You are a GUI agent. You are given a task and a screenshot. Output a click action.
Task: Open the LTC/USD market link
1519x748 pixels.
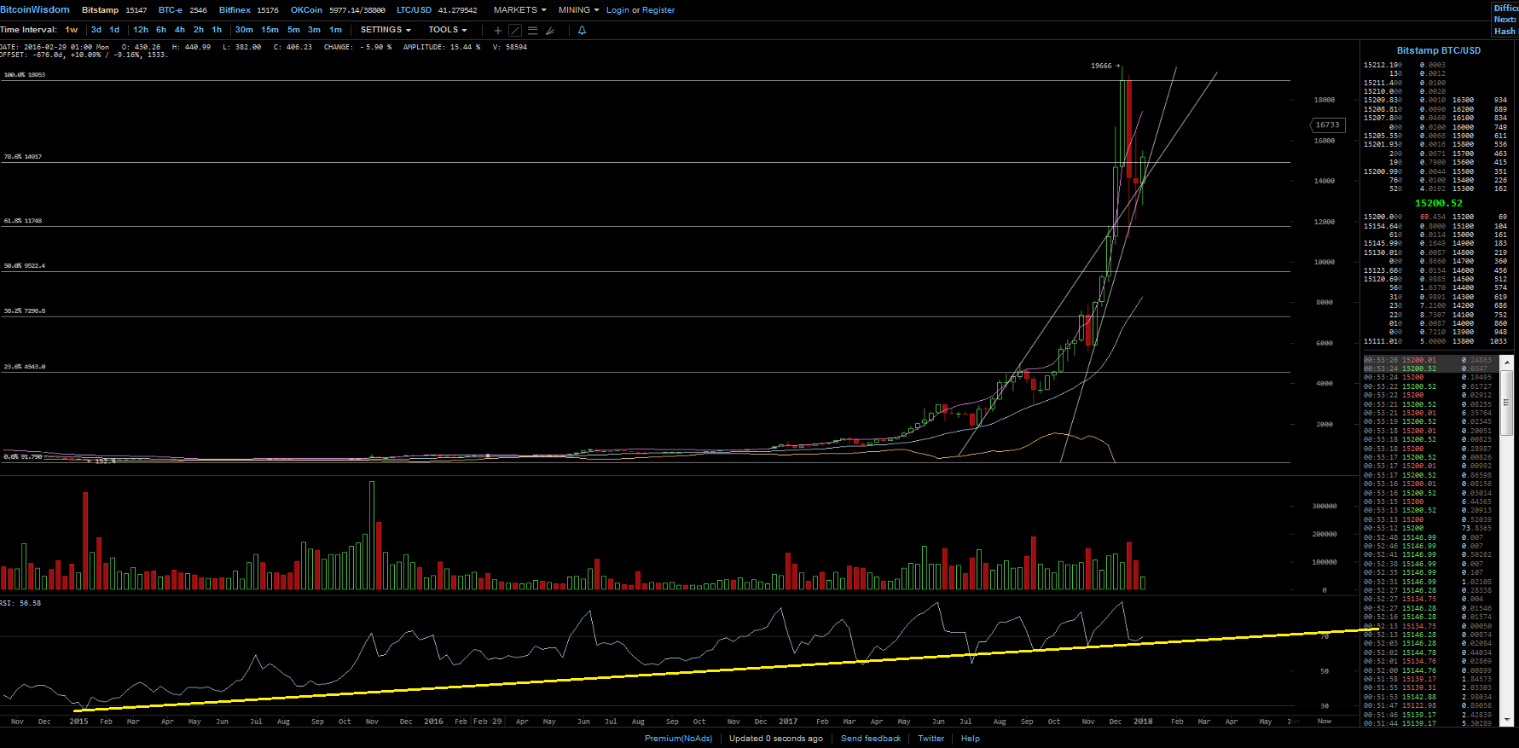414,10
